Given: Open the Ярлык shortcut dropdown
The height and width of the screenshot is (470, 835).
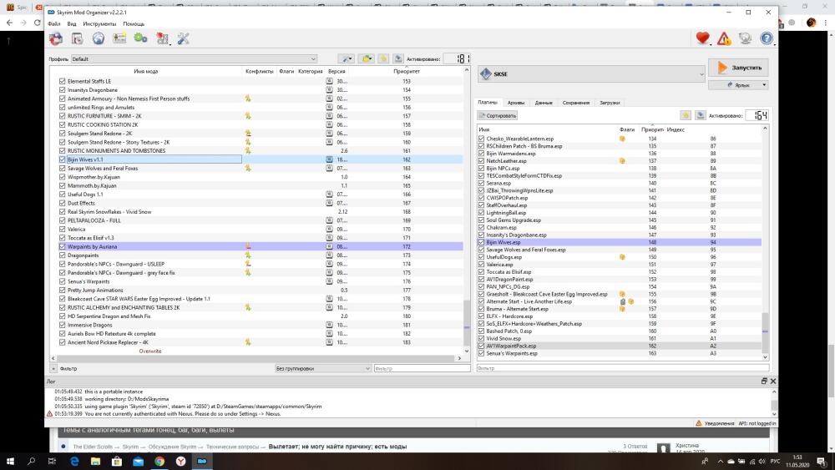Looking at the screenshot, I should [x=738, y=84].
